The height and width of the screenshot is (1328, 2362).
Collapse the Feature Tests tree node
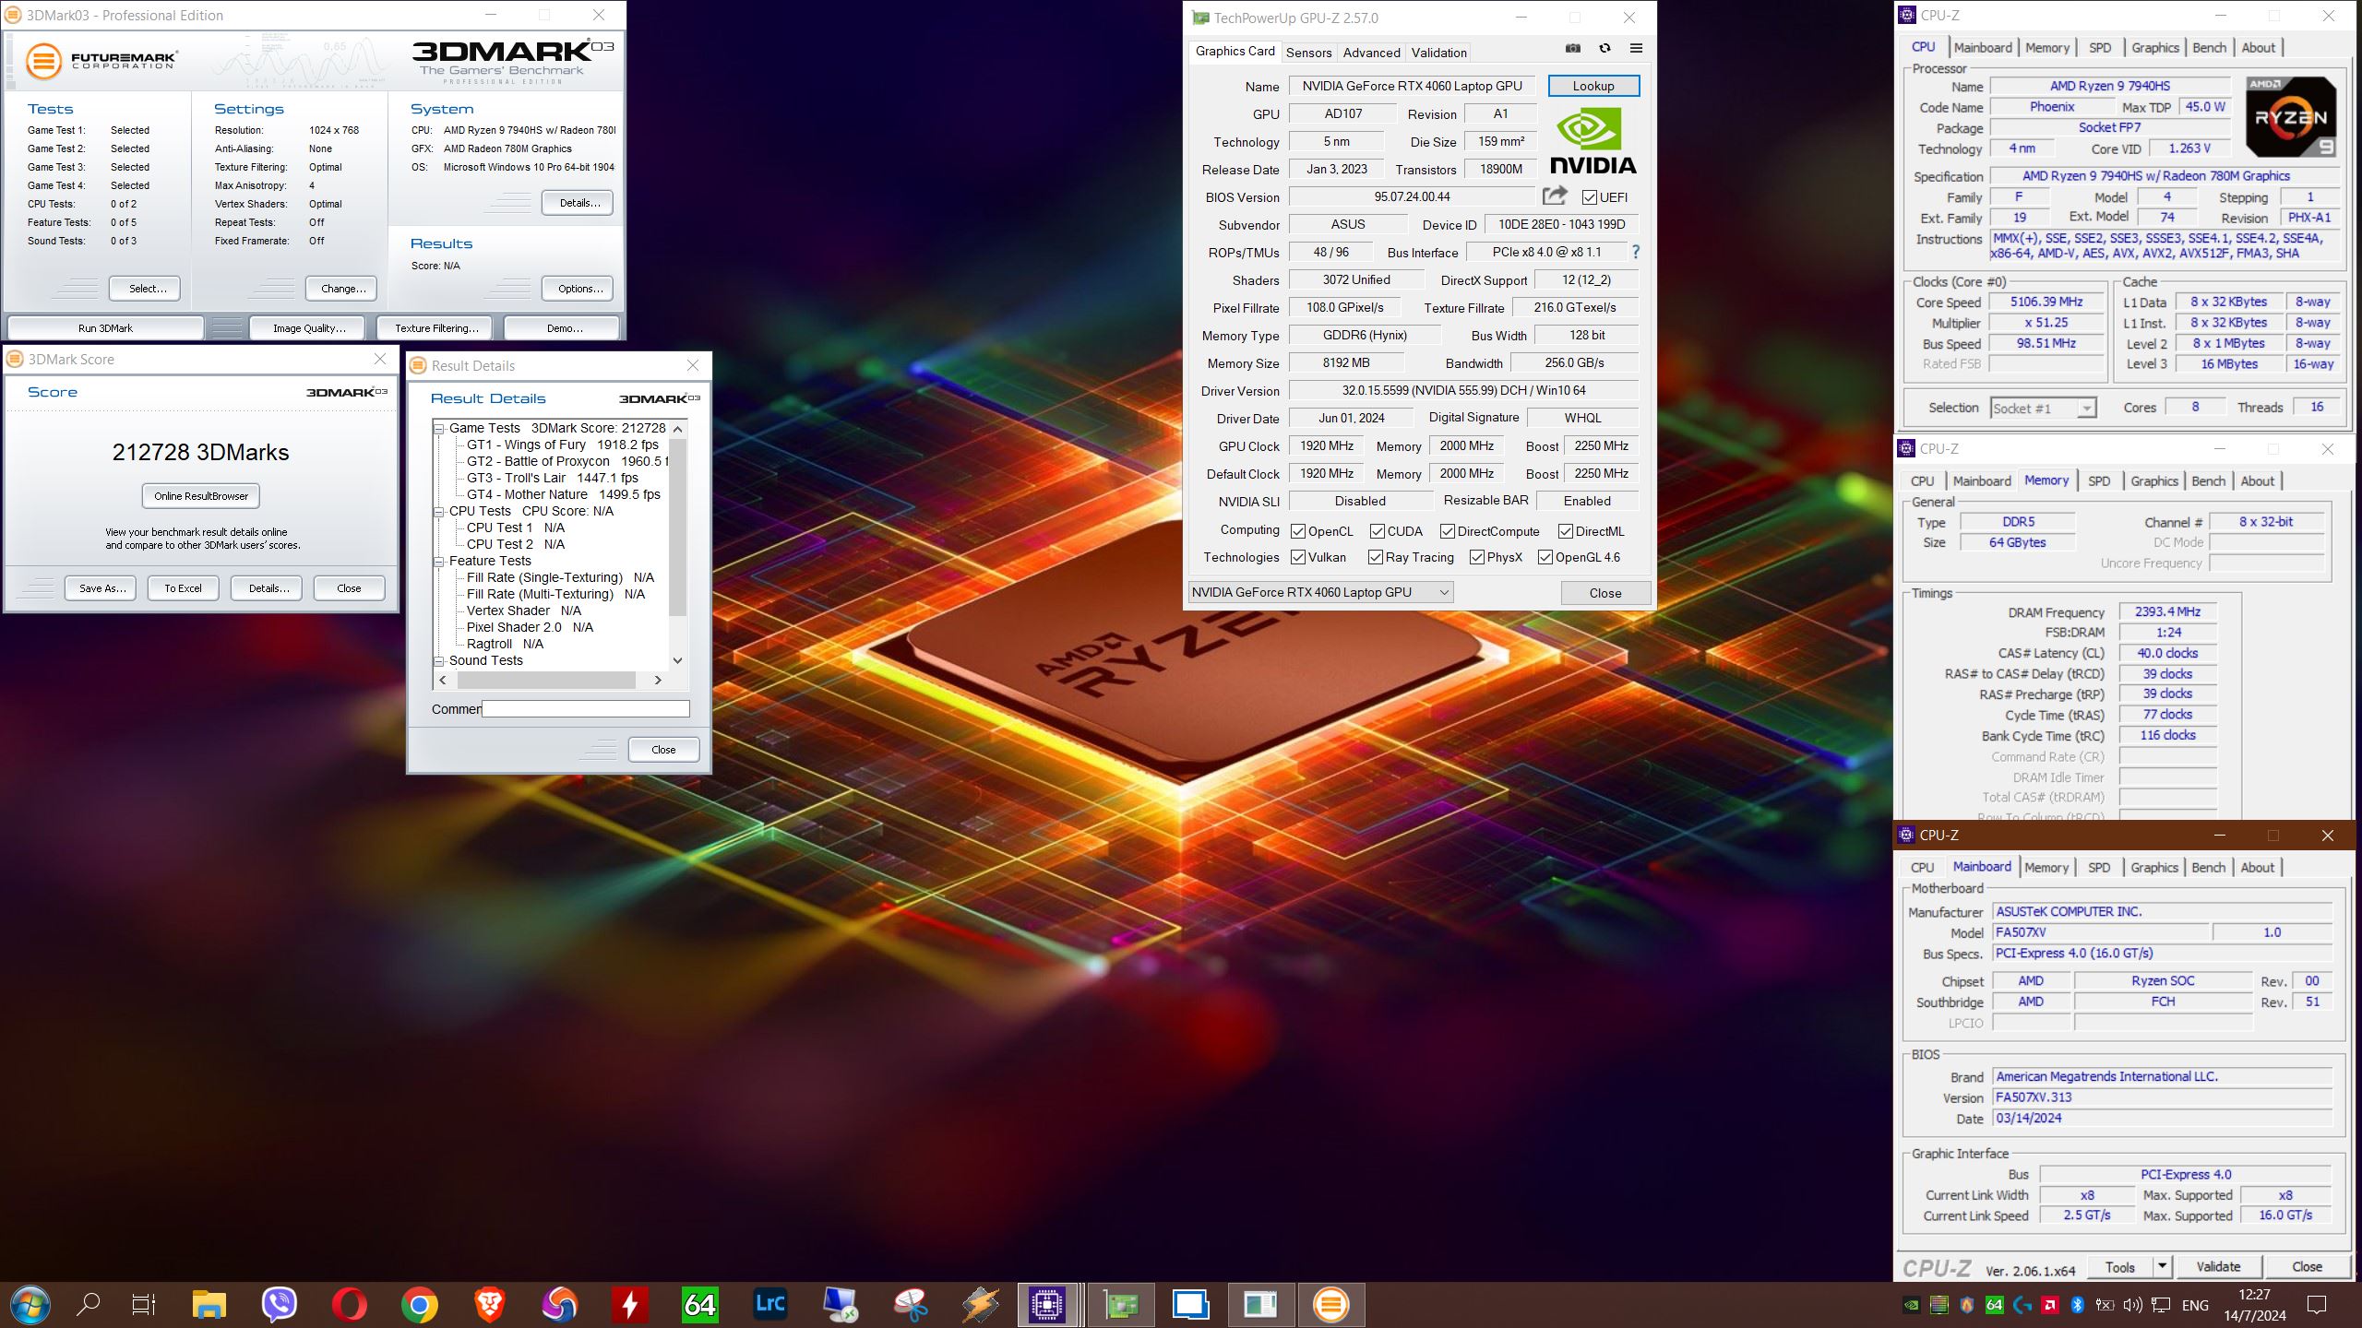pos(440,561)
